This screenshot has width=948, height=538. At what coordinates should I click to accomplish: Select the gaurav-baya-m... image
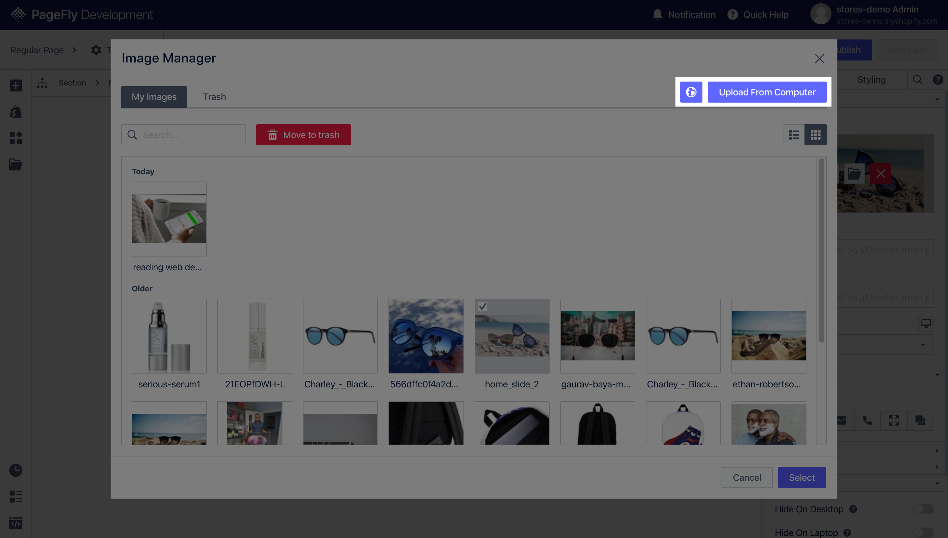point(597,336)
